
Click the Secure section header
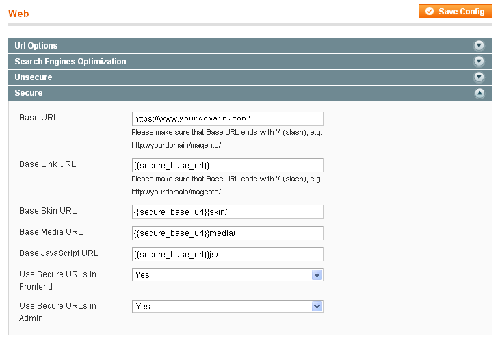point(250,93)
